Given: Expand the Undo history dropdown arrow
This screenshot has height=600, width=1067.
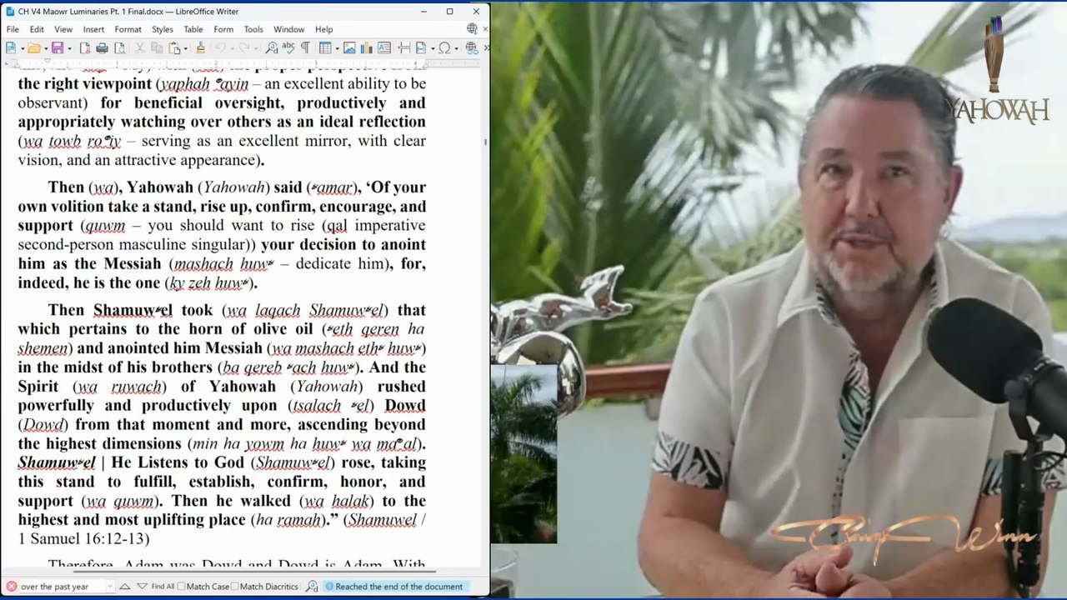Looking at the screenshot, I should [231, 48].
